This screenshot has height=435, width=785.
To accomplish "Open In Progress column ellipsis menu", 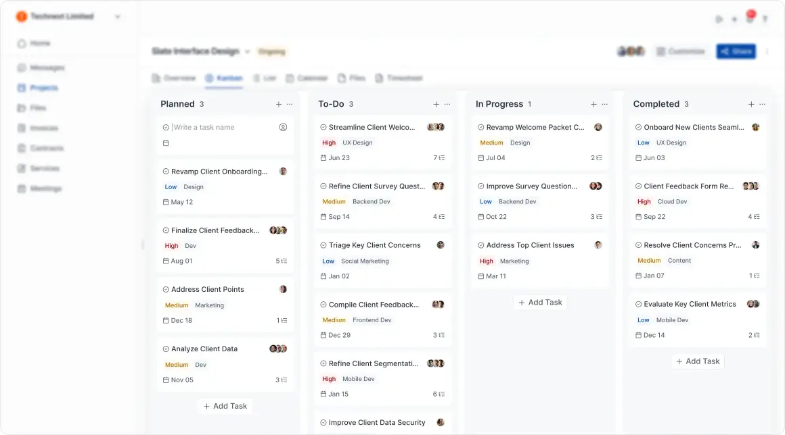I will 605,105.
